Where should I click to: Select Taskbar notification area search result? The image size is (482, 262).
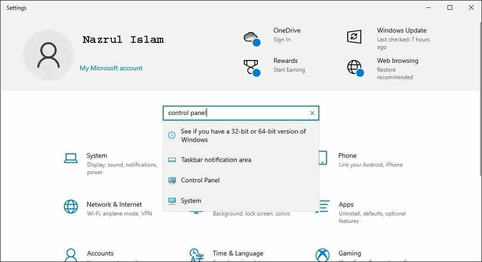(x=241, y=160)
